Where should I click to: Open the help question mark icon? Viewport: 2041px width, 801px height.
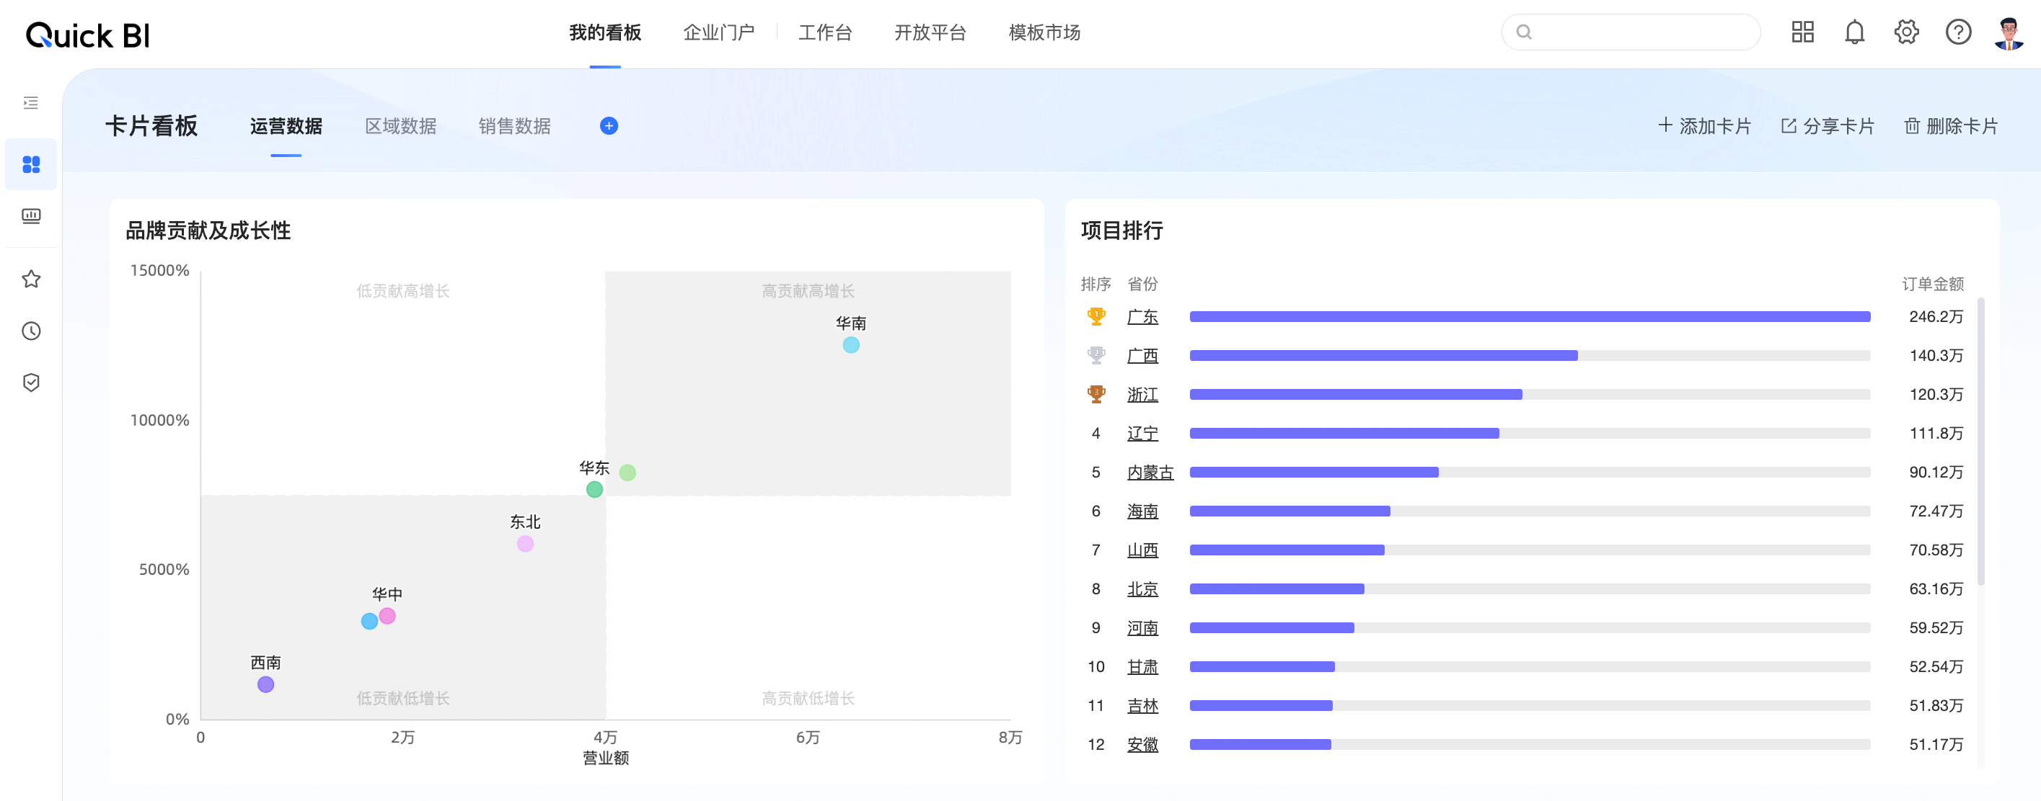1958,32
